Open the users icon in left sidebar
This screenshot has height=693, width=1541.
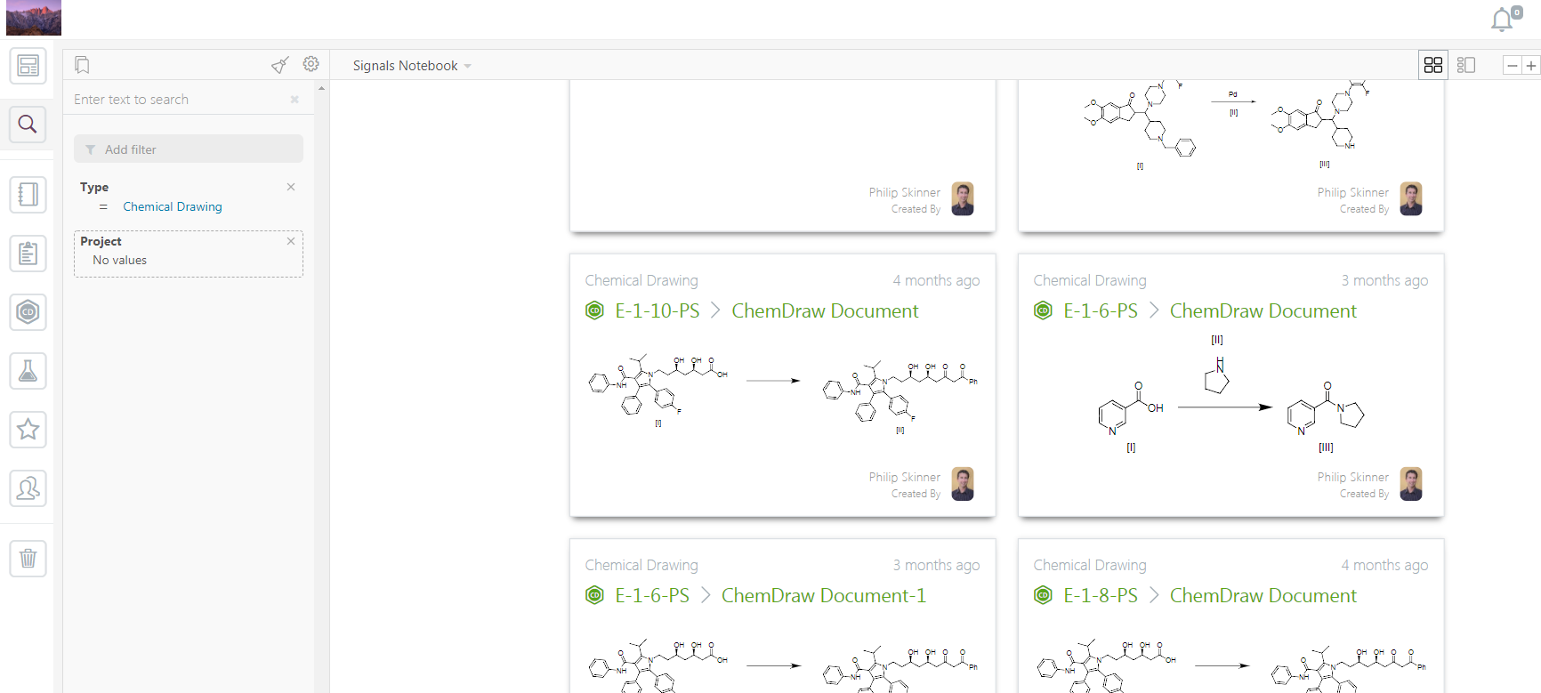point(28,488)
